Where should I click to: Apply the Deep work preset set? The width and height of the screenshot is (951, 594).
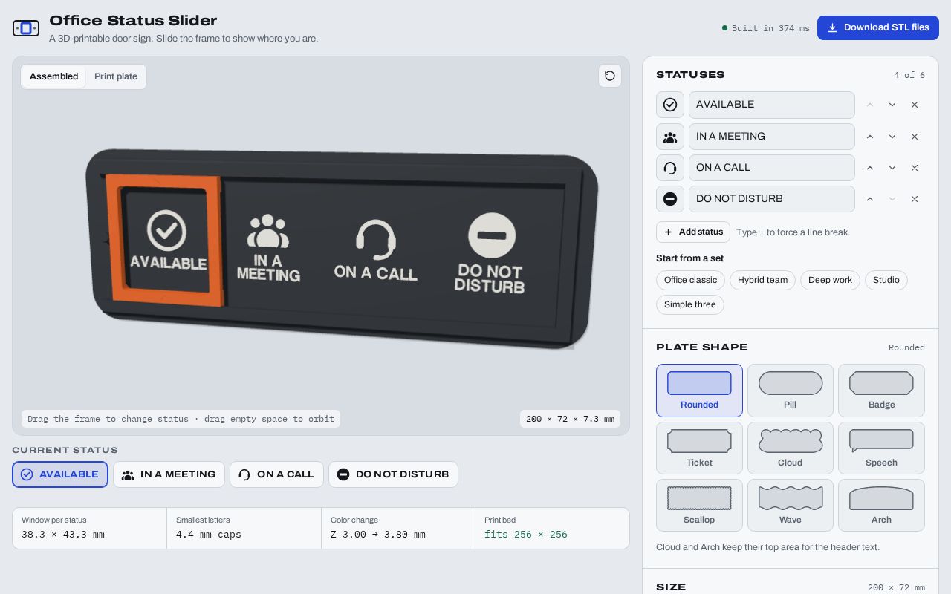[830, 280]
